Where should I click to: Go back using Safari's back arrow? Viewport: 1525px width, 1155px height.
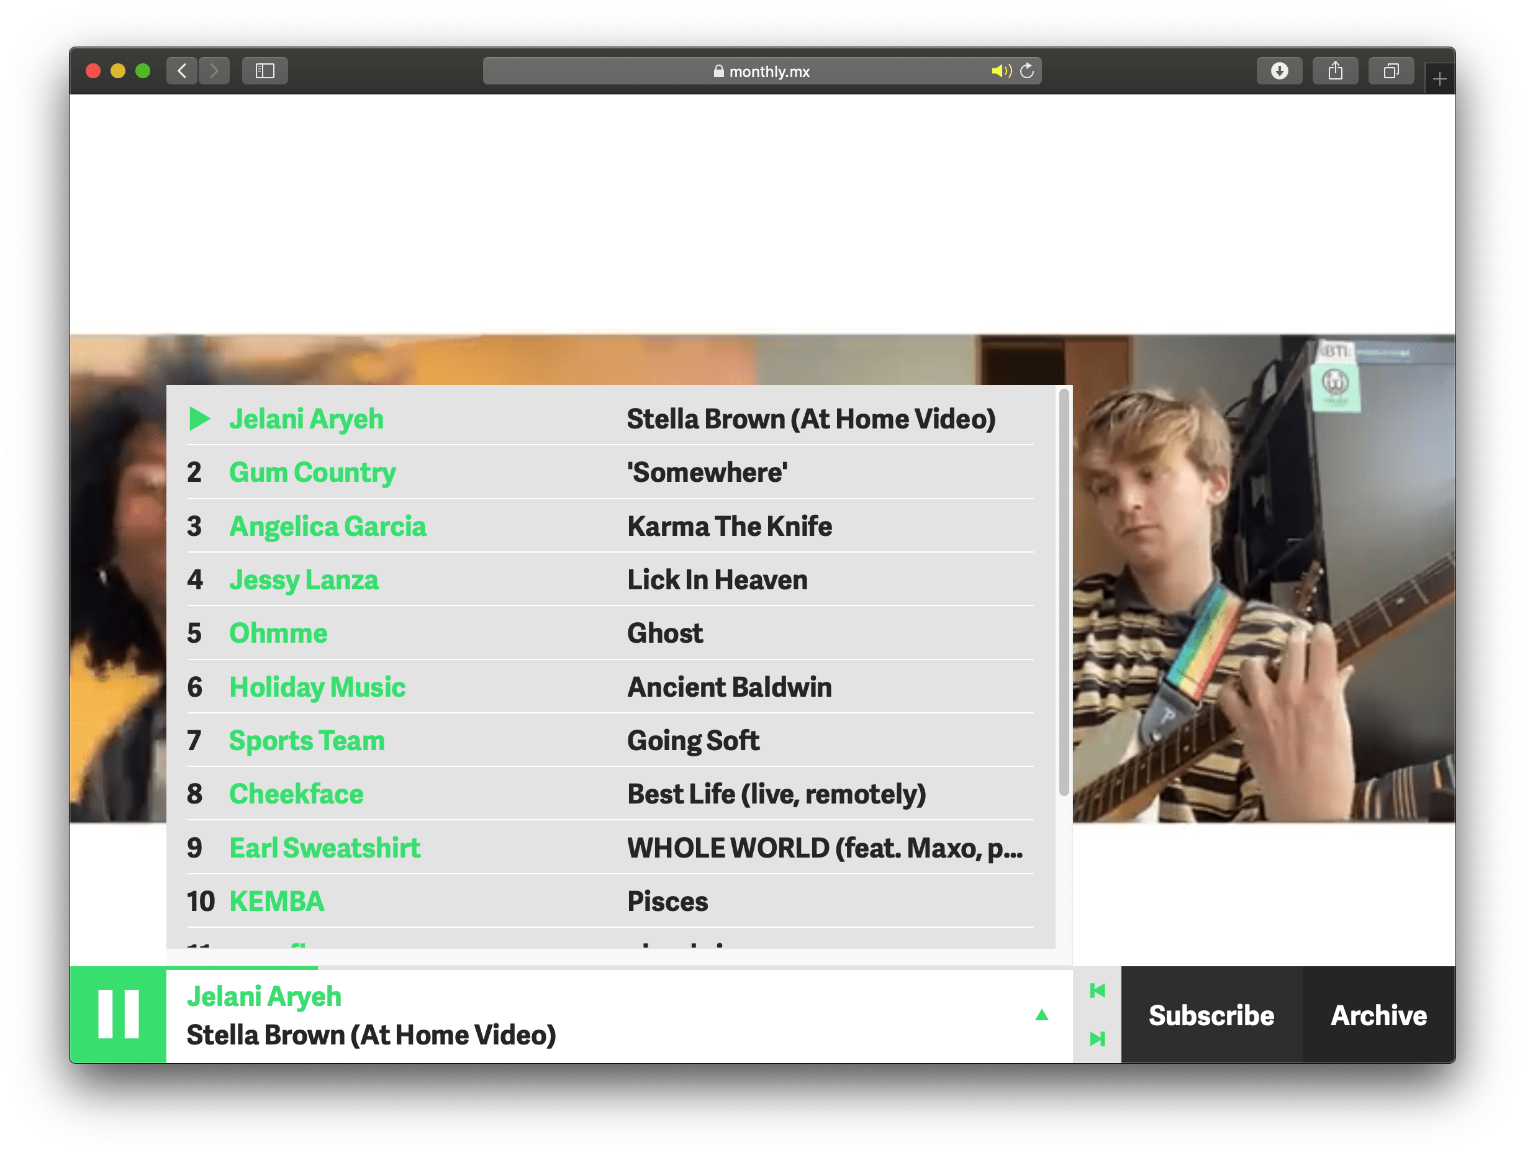click(x=182, y=71)
